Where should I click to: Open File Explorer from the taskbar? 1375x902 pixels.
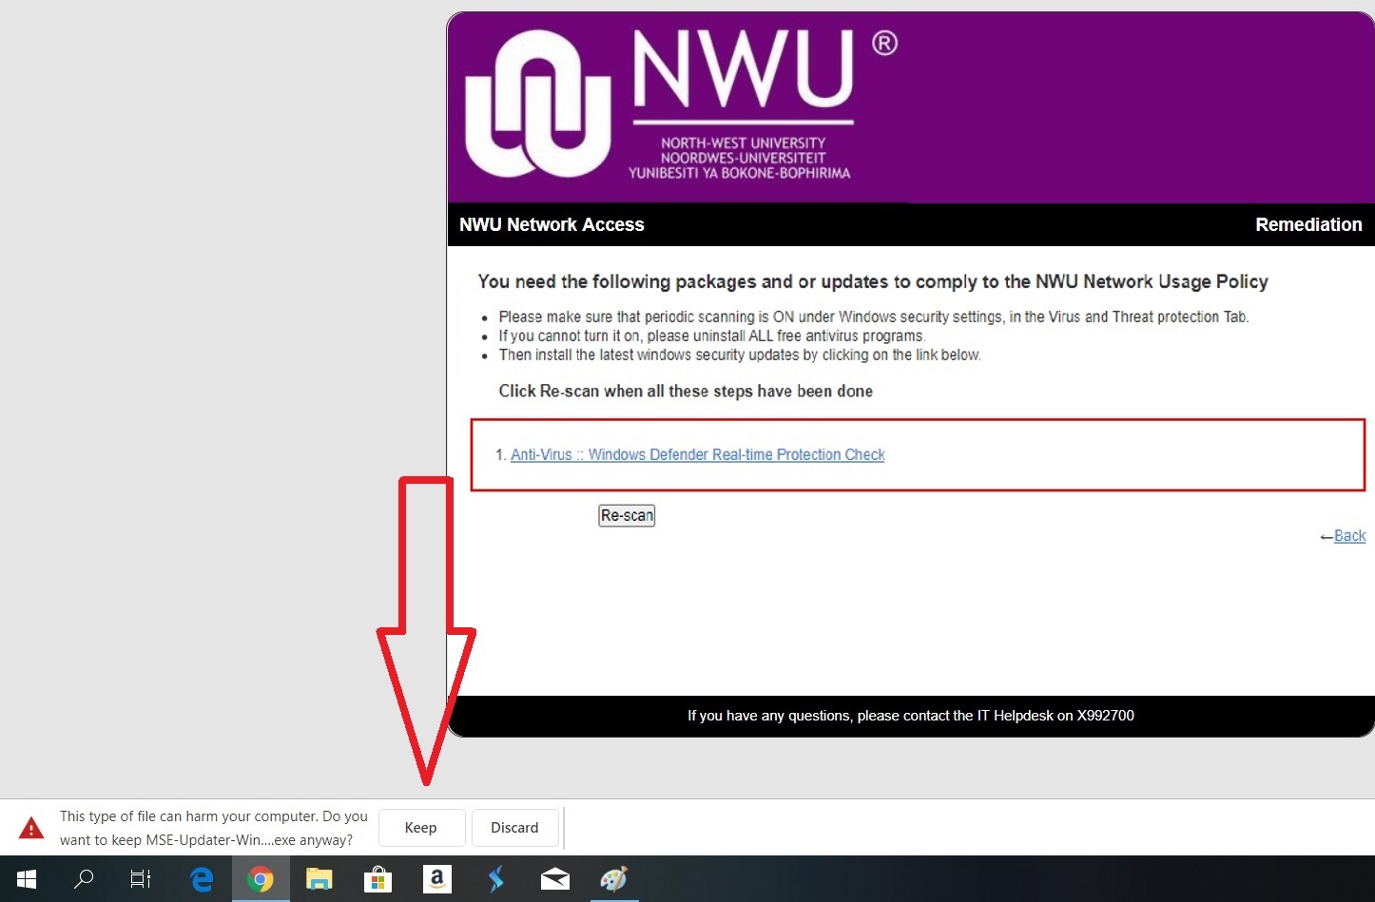(x=319, y=879)
